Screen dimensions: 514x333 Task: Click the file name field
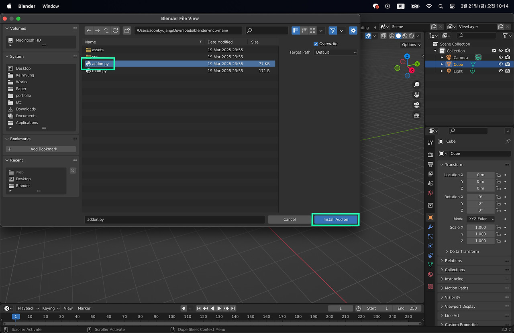click(x=175, y=220)
